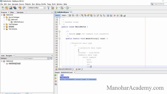The image size is (167, 94).
Task: Toggle Rectangular Selection icon in editor toolbar
Action: (x=94, y=15)
